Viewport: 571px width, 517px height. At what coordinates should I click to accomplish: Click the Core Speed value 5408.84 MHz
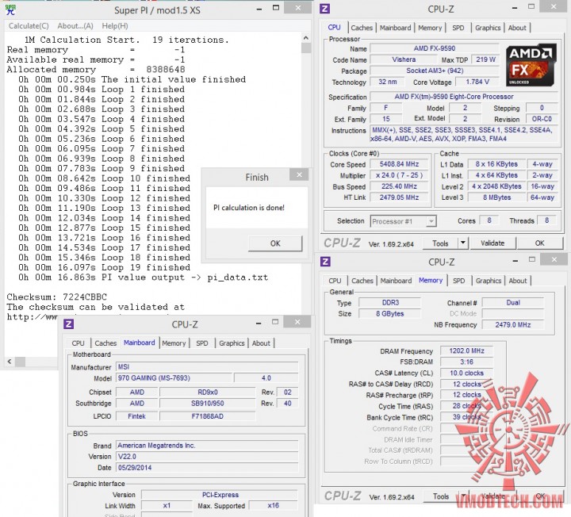coord(399,164)
